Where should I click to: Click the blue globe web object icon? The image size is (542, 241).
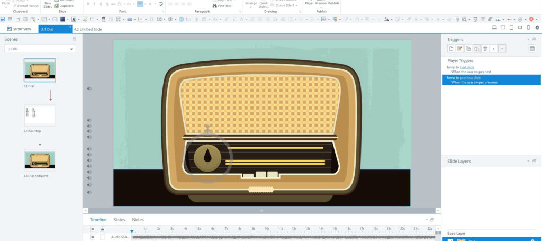(181, 20)
